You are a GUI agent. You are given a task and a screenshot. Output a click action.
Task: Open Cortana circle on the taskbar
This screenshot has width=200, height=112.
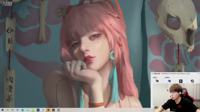pyautogui.click(x=12, y=110)
